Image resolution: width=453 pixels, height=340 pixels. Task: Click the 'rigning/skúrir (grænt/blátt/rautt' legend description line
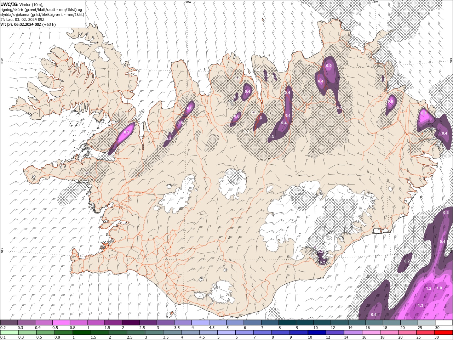point(42,10)
